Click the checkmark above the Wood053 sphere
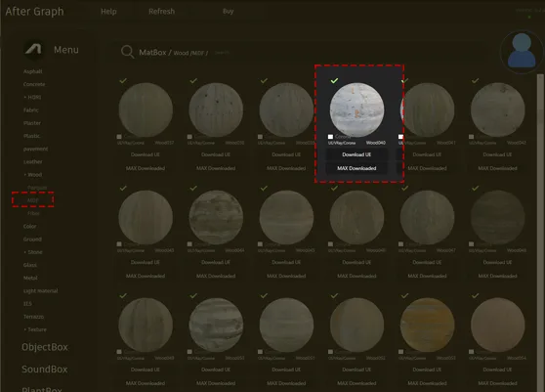 (404, 295)
